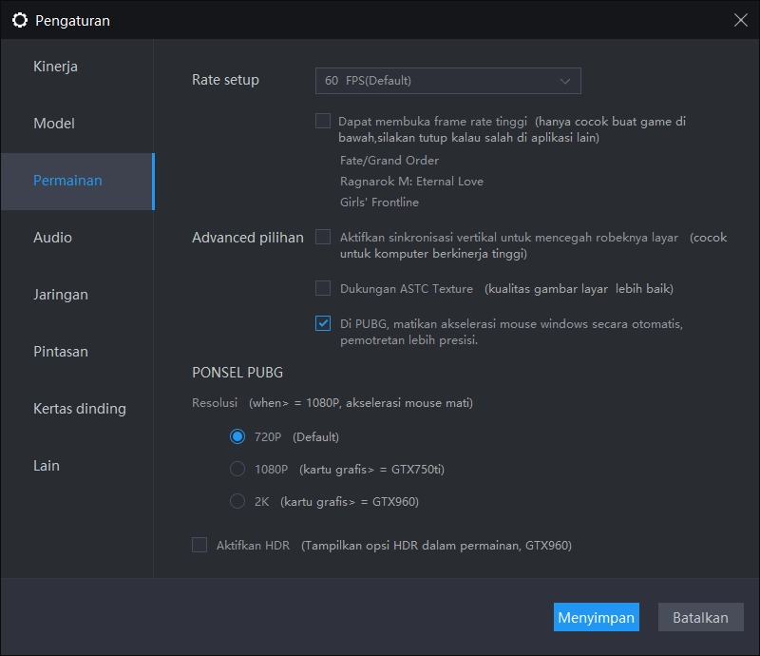
Task: Click Ragnarok M: Eternal Love text
Action: [411, 181]
